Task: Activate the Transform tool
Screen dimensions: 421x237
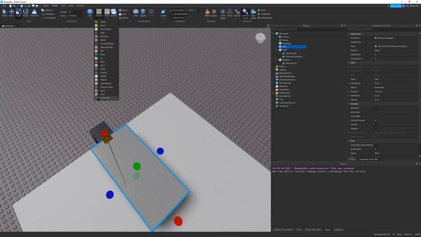Action: (x=34, y=13)
